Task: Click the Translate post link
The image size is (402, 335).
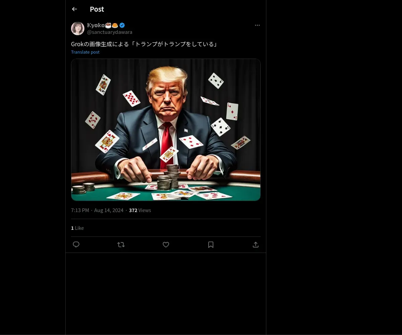Action: (x=85, y=52)
